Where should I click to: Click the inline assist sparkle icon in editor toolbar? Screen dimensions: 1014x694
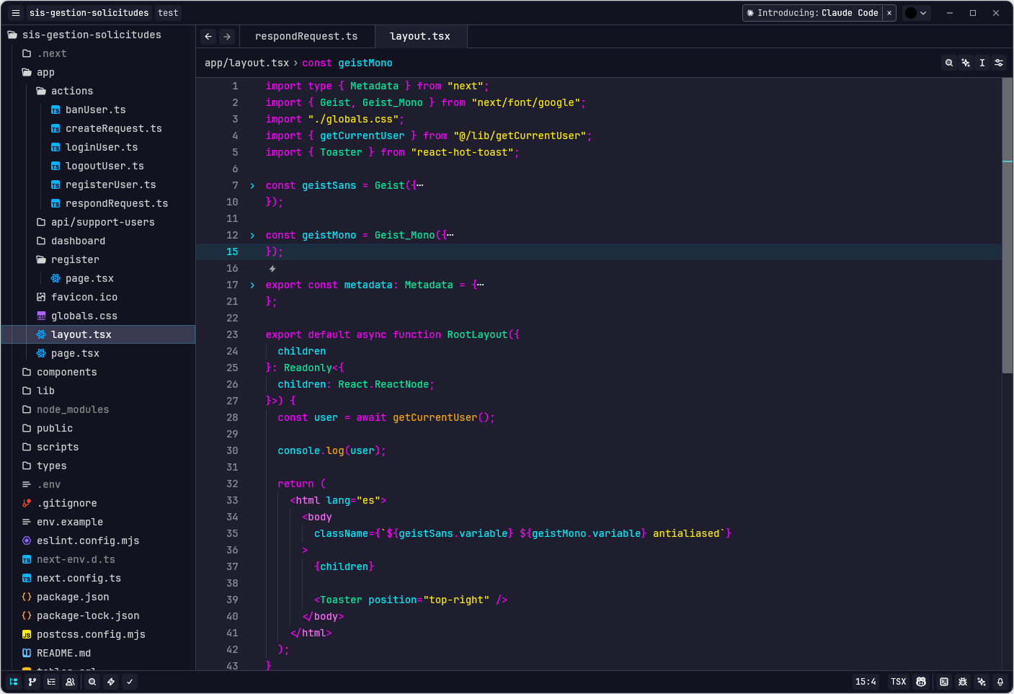pyautogui.click(x=966, y=63)
